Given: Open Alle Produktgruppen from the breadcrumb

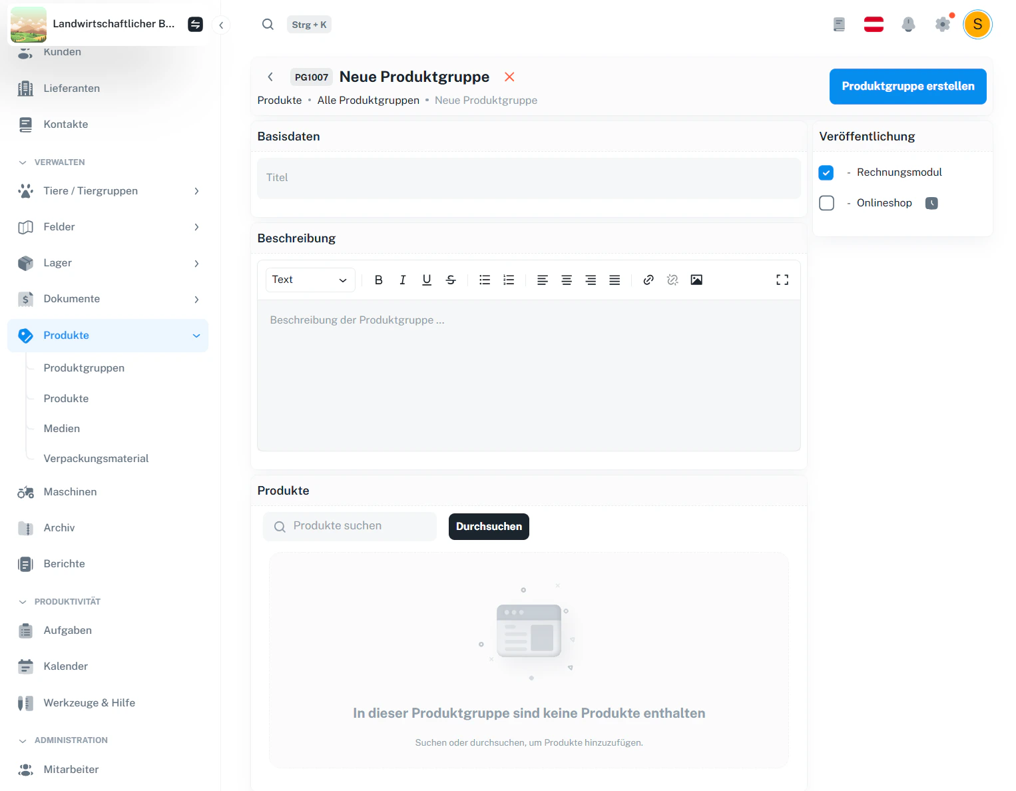Looking at the screenshot, I should coord(368,100).
